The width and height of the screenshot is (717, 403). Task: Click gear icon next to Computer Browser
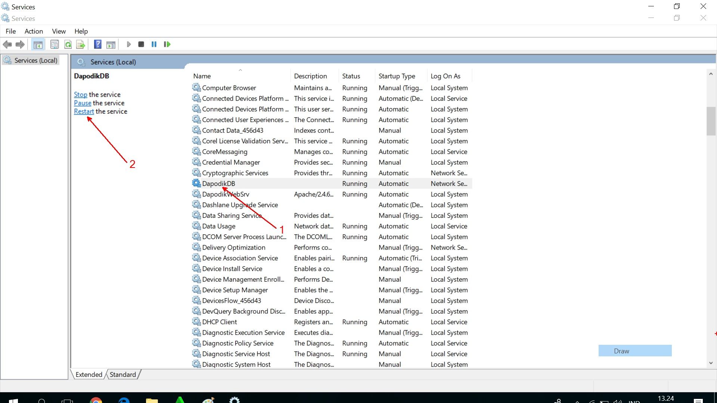point(196,88)
